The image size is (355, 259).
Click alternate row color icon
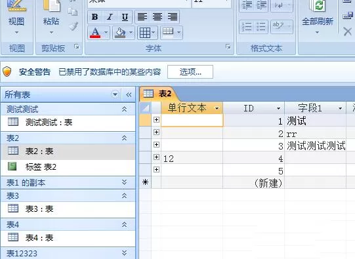pos(168,33)
